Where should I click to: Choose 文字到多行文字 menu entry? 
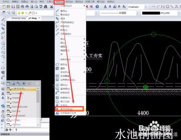70,113
